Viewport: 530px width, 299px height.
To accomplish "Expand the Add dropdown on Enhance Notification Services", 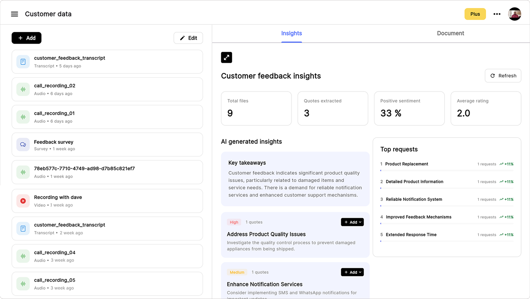I will (x=352, y=272).
